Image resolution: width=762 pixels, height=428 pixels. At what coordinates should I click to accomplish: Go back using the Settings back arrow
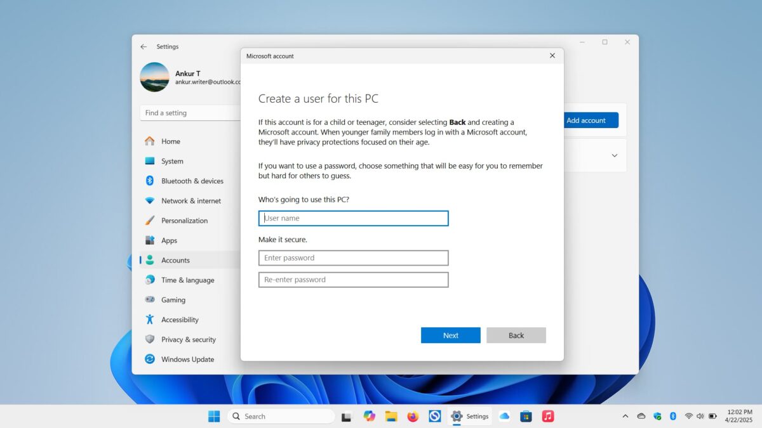pyautogui.click(x=144, y=46)
